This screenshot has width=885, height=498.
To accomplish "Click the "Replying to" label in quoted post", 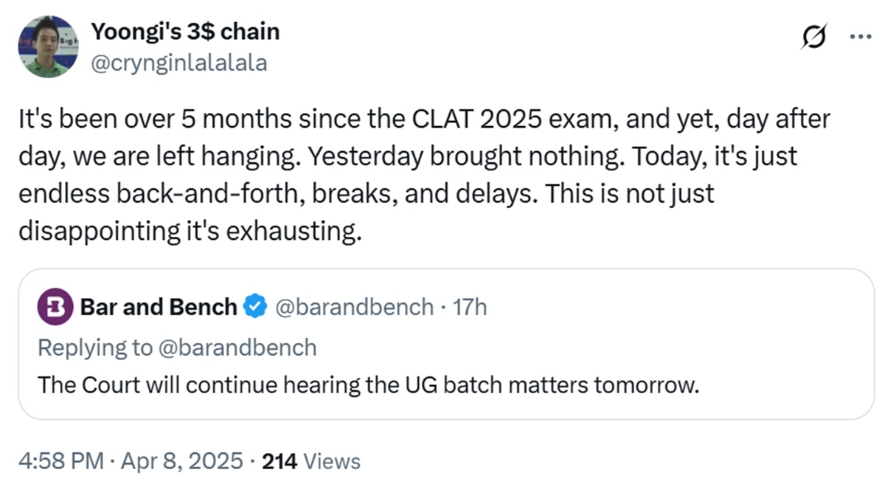I will [x=94, y=347].
